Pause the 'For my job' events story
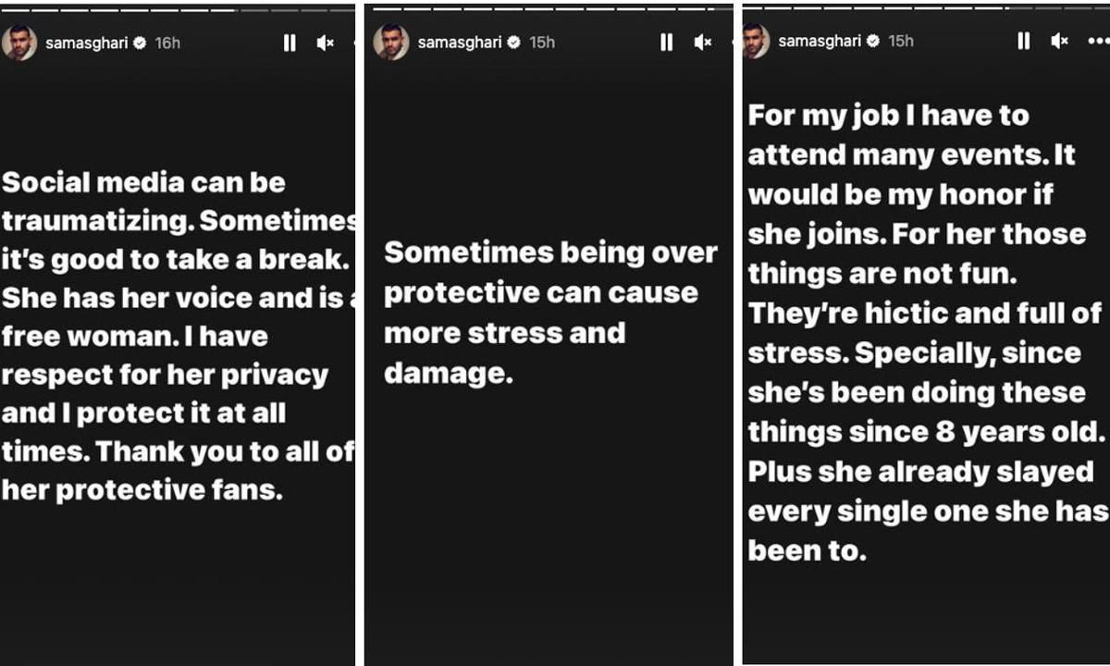 coord(1023,41)
